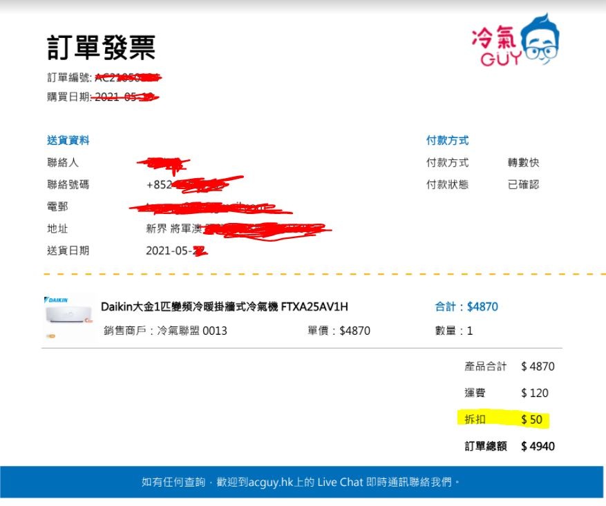606x506 pixels.
Task: Click the 聯絡號碼 label
Action: click(68, 184)
